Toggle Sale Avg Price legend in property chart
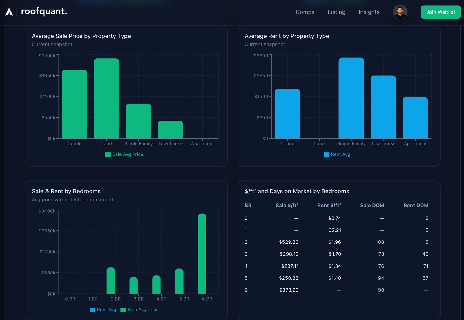Image resolution: width=464 pixels, height=320 pixels. [x=124, y=154]
